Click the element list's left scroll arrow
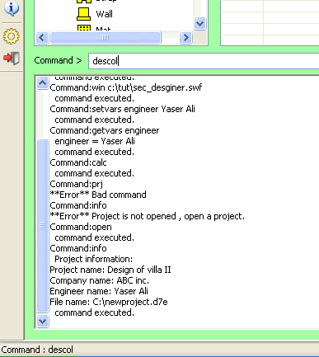 [x=42, y=38]
